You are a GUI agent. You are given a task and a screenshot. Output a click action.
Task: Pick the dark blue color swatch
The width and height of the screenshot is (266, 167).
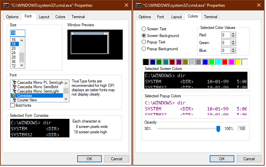(x=153, y=62)
